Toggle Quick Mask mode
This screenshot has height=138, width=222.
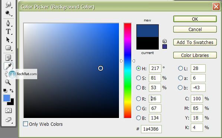(8, 111)
